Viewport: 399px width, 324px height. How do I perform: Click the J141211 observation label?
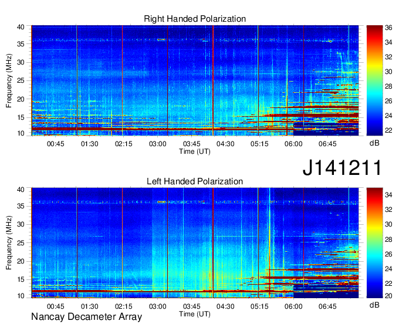(x=342, y=168)
